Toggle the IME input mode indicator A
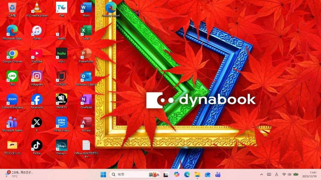 276,174
